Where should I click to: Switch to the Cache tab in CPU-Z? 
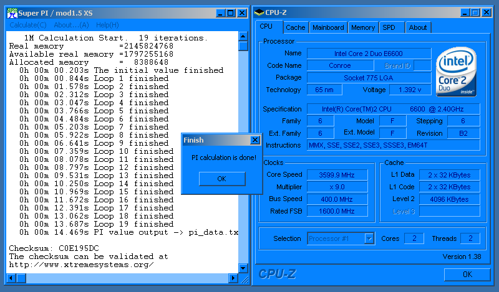tap(295, 27)
